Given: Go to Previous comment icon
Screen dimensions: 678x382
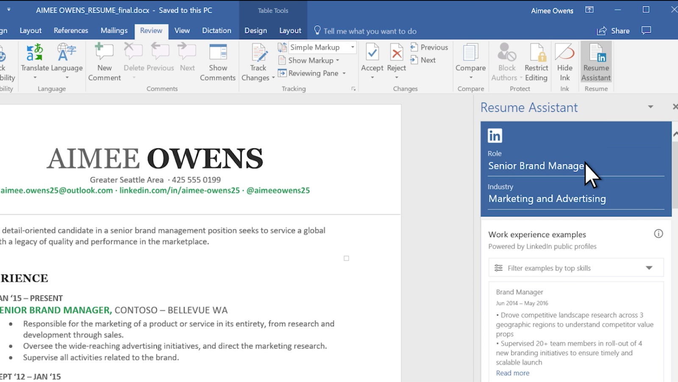Looking at the screenshot, I should tap(160, 52).
